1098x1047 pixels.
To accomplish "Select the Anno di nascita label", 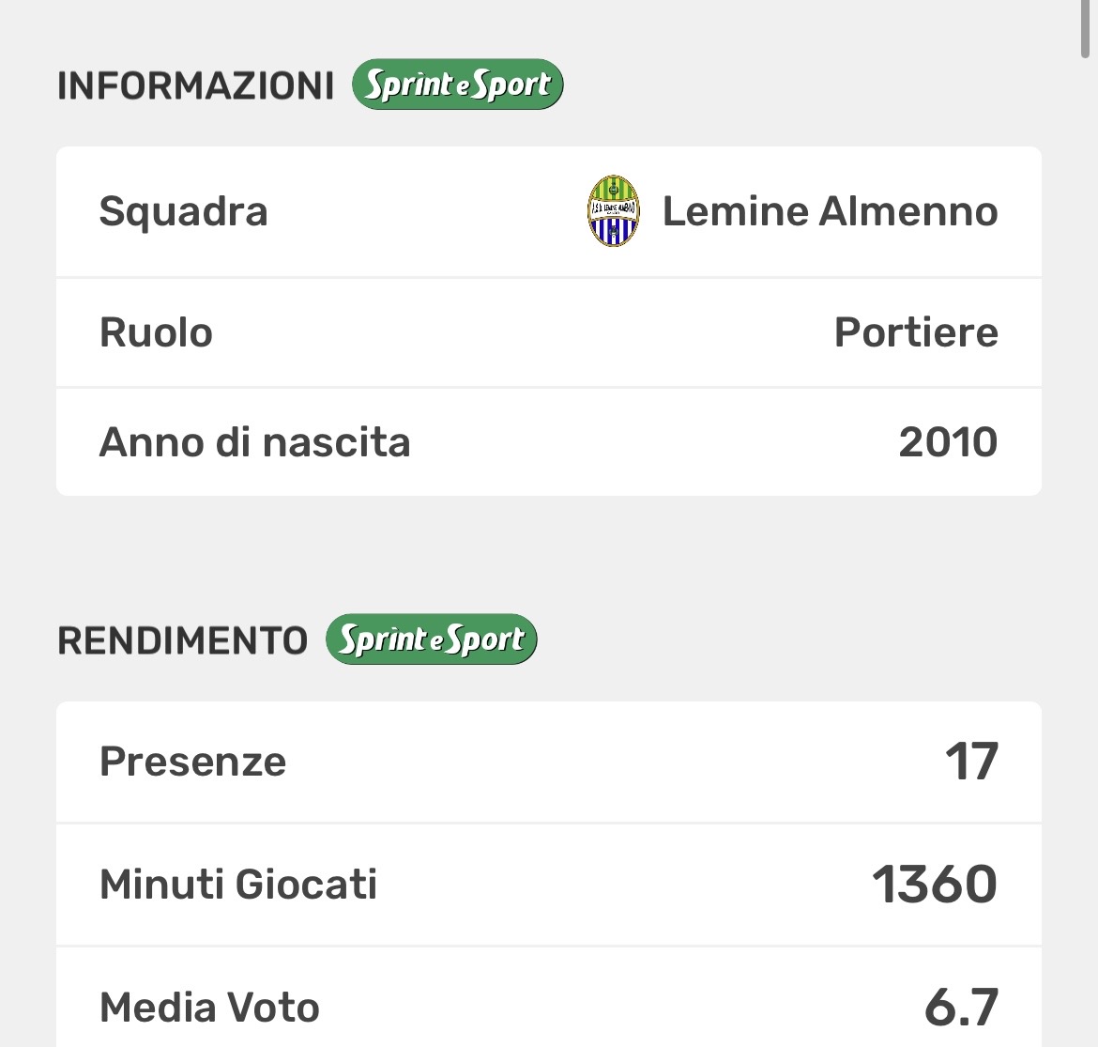I will coord(254,442).
